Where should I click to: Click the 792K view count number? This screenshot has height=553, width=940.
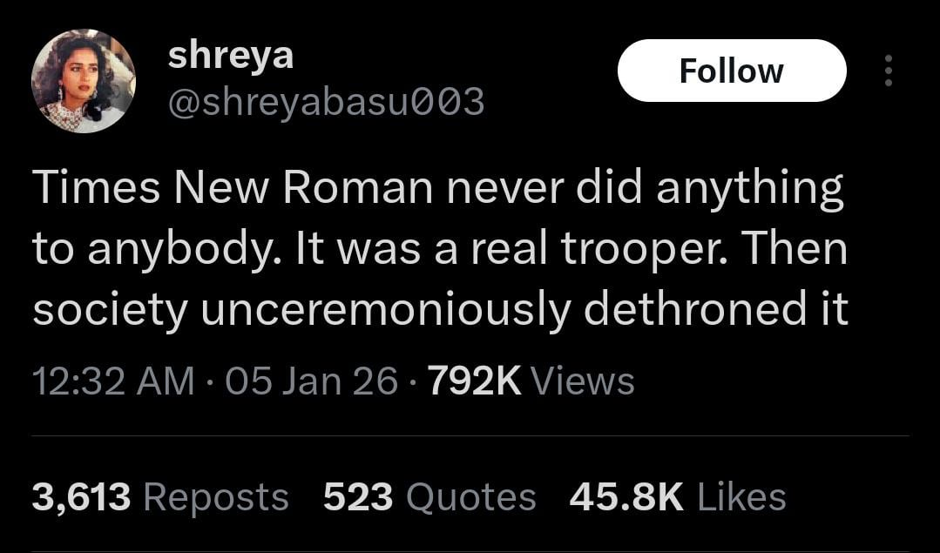[473, 381]
